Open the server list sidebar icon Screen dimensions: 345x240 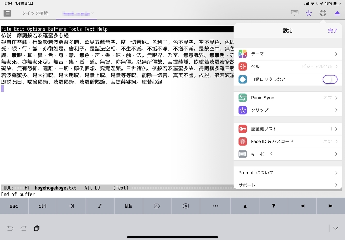(x=7, y=13)
